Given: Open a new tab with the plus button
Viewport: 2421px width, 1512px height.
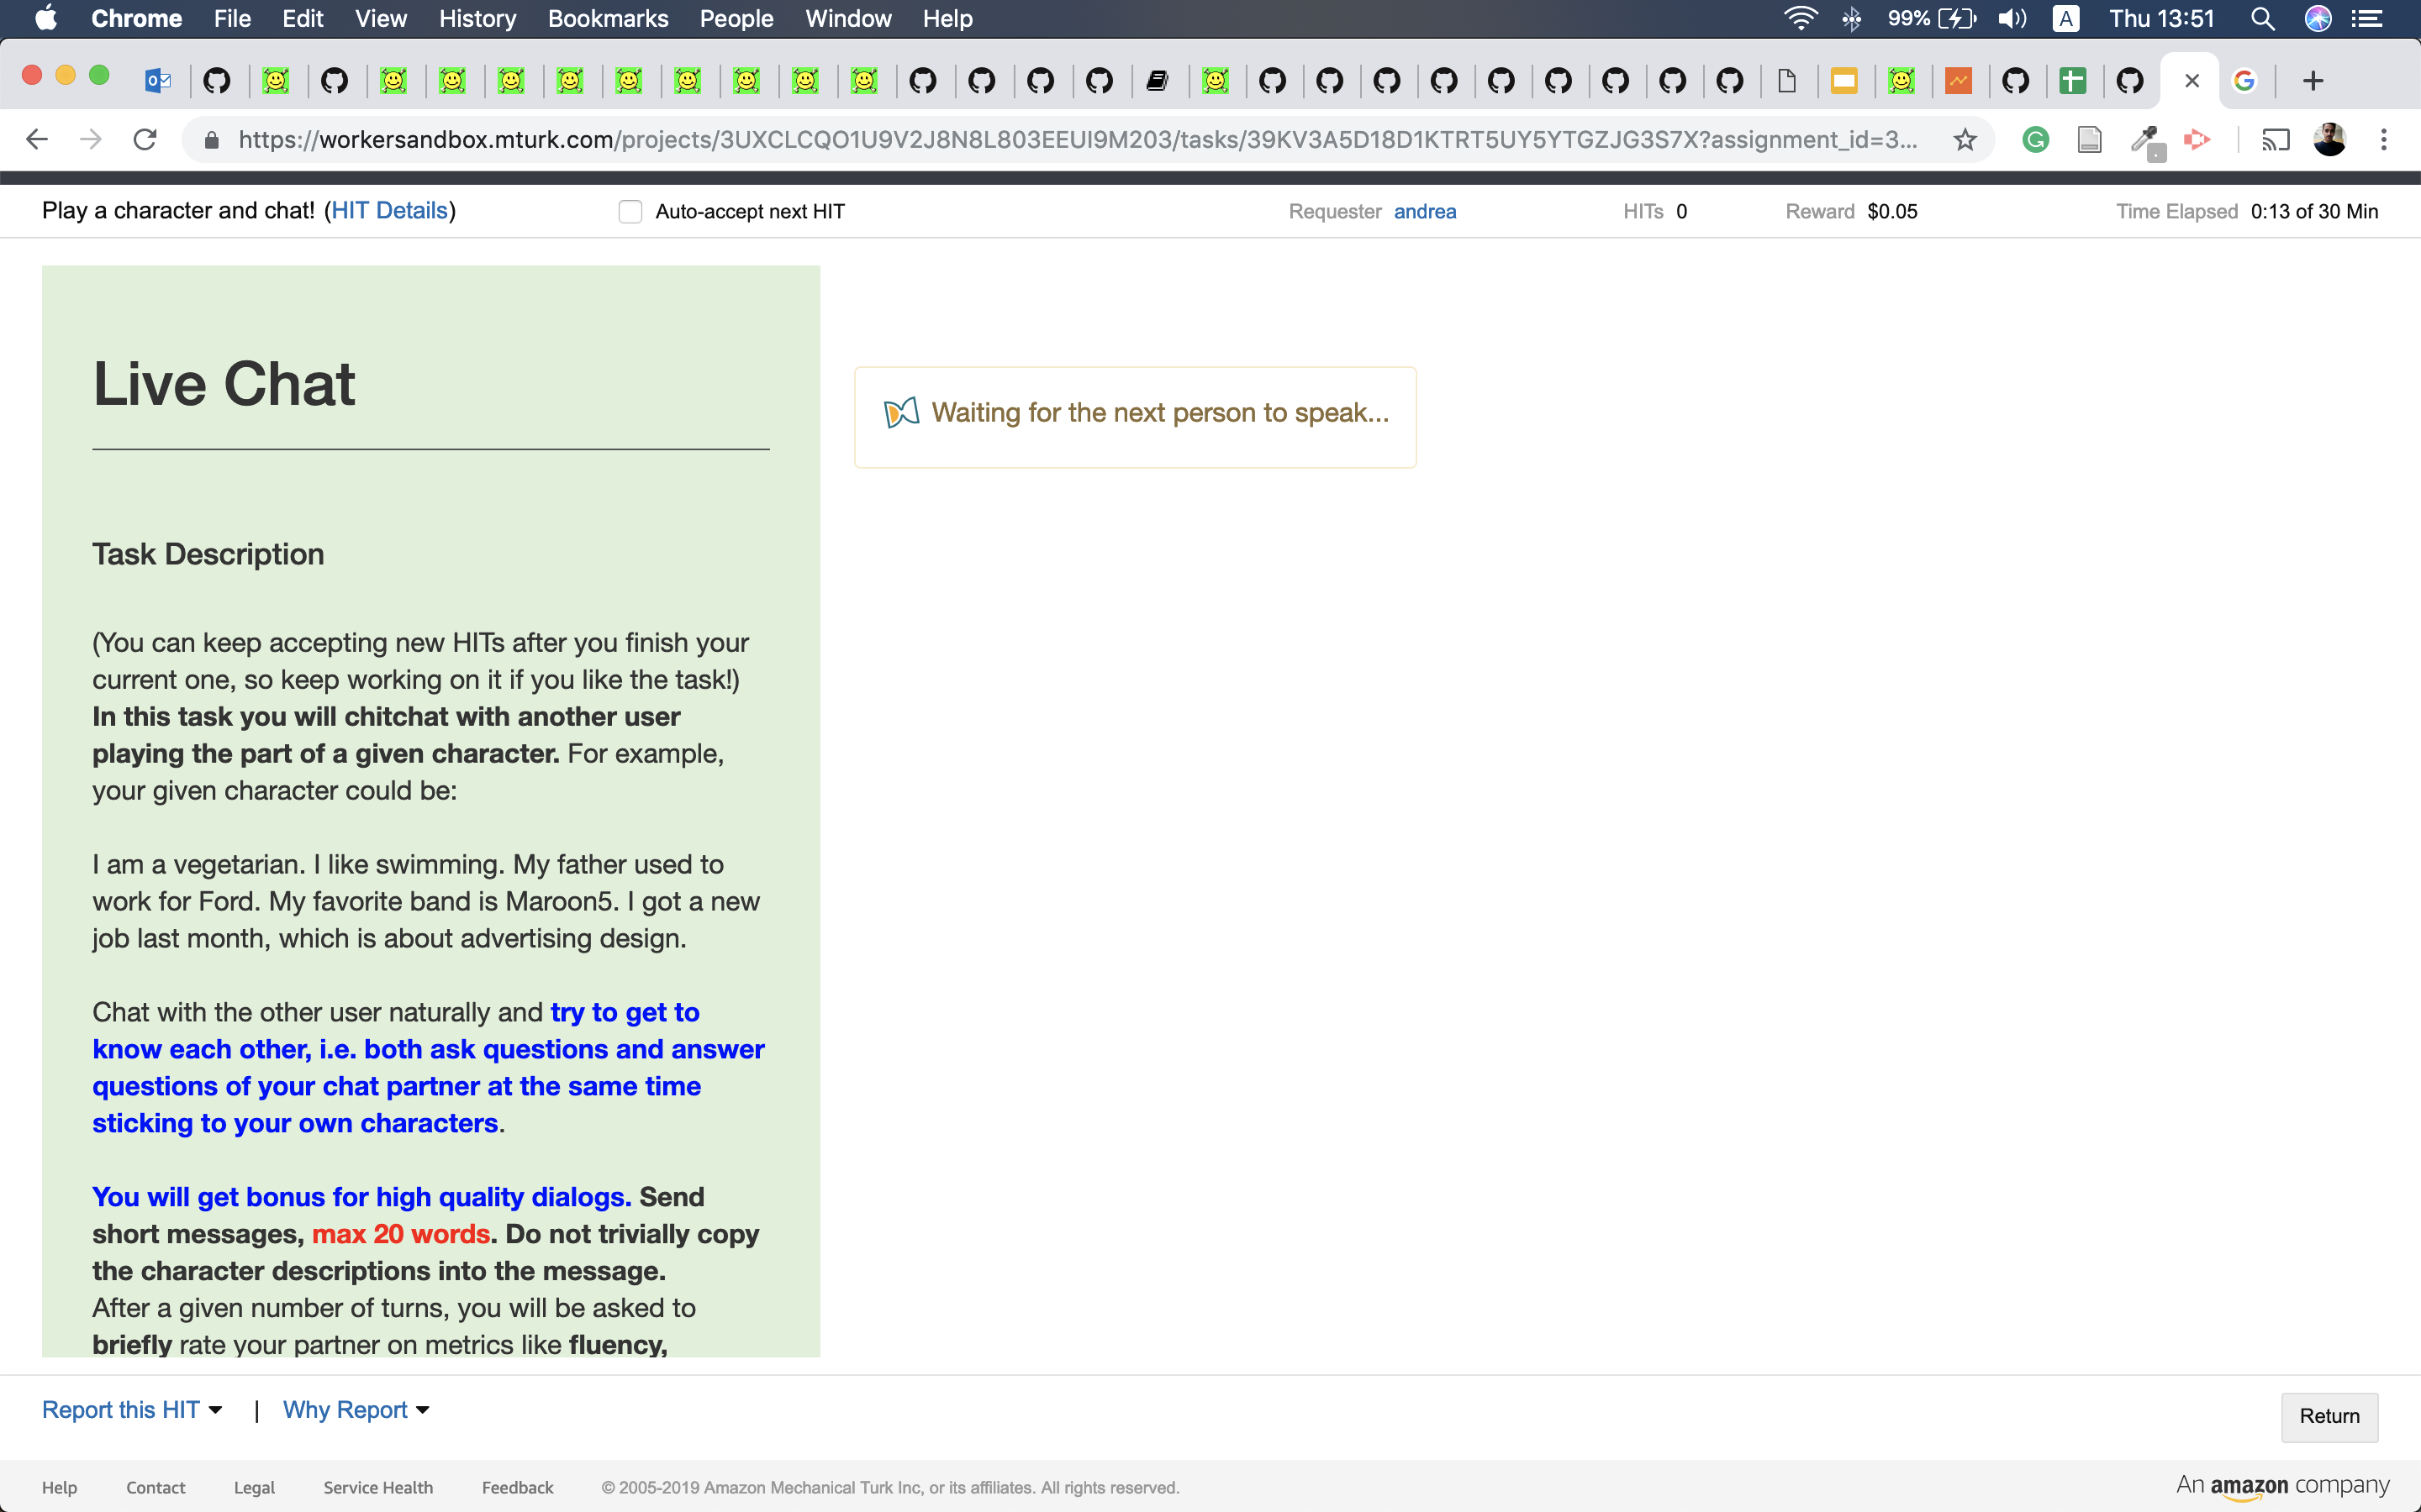Looking at the screenshot, I should click(x=2314, y=80).
